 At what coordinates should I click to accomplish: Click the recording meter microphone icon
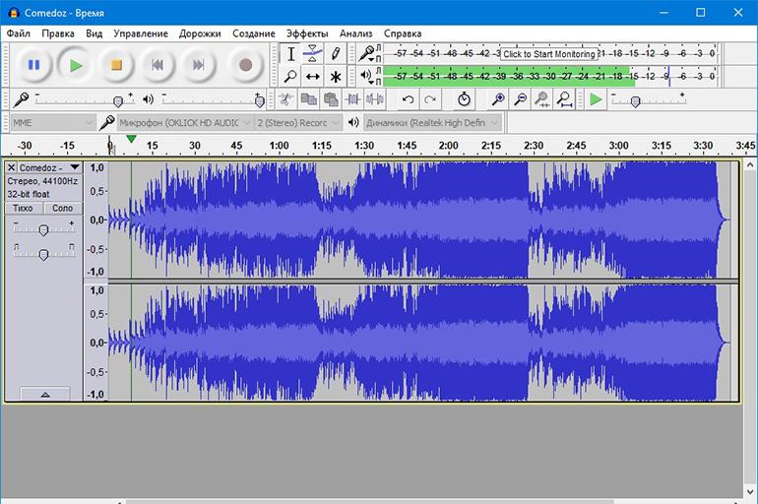tap(366, 52)
